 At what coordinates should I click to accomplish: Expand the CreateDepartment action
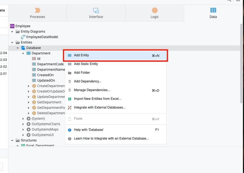pyautogui.click(x=29, y=86)
